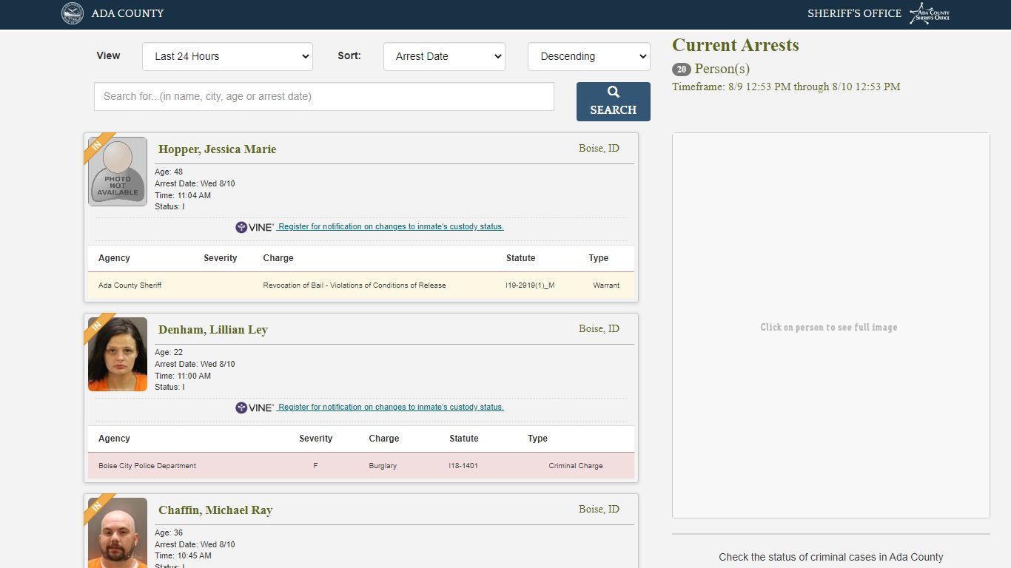Open Denham's VINE custody notification registration link
This screenshot has width=1011, height=568.
tap(391, 408)
